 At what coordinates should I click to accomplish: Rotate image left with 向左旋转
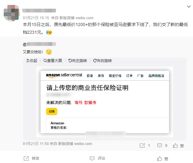tap(78, 61)
